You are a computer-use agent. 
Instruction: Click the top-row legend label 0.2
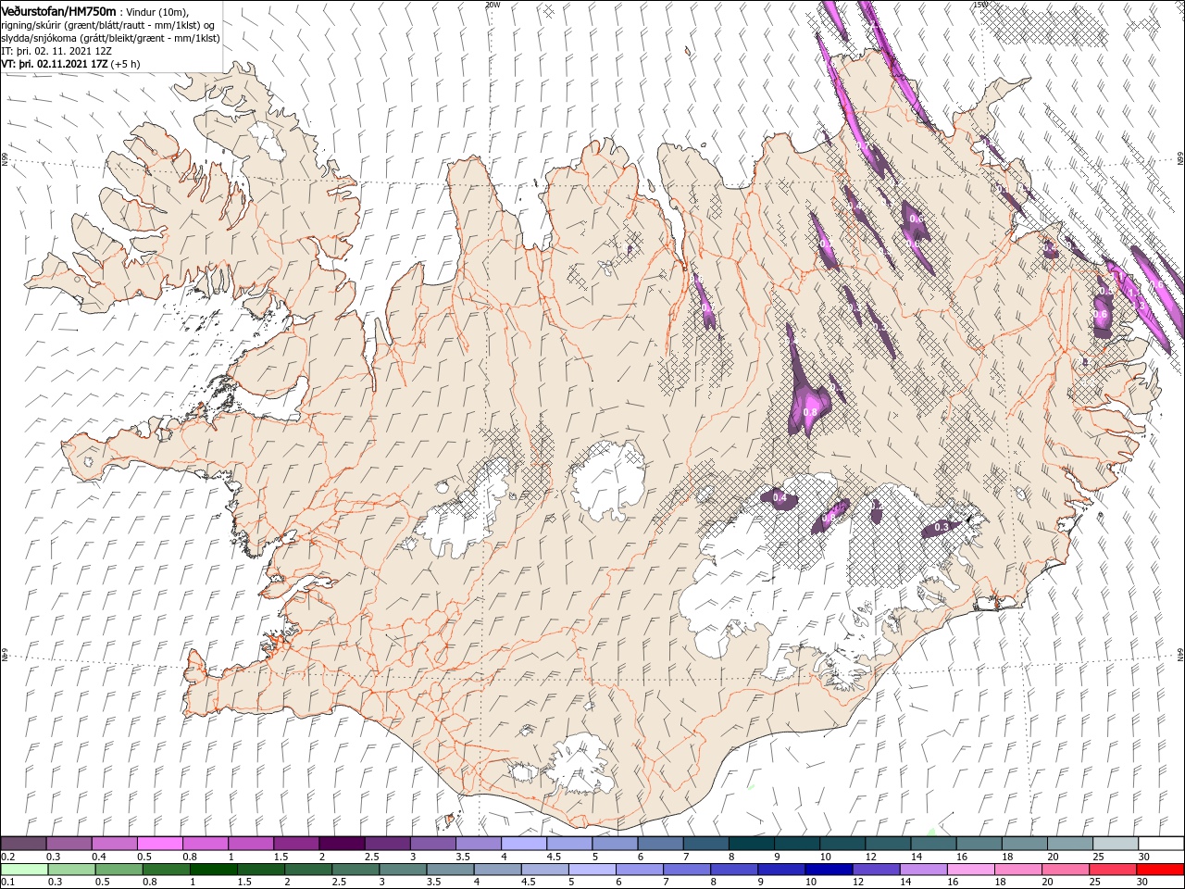(8, 857)
